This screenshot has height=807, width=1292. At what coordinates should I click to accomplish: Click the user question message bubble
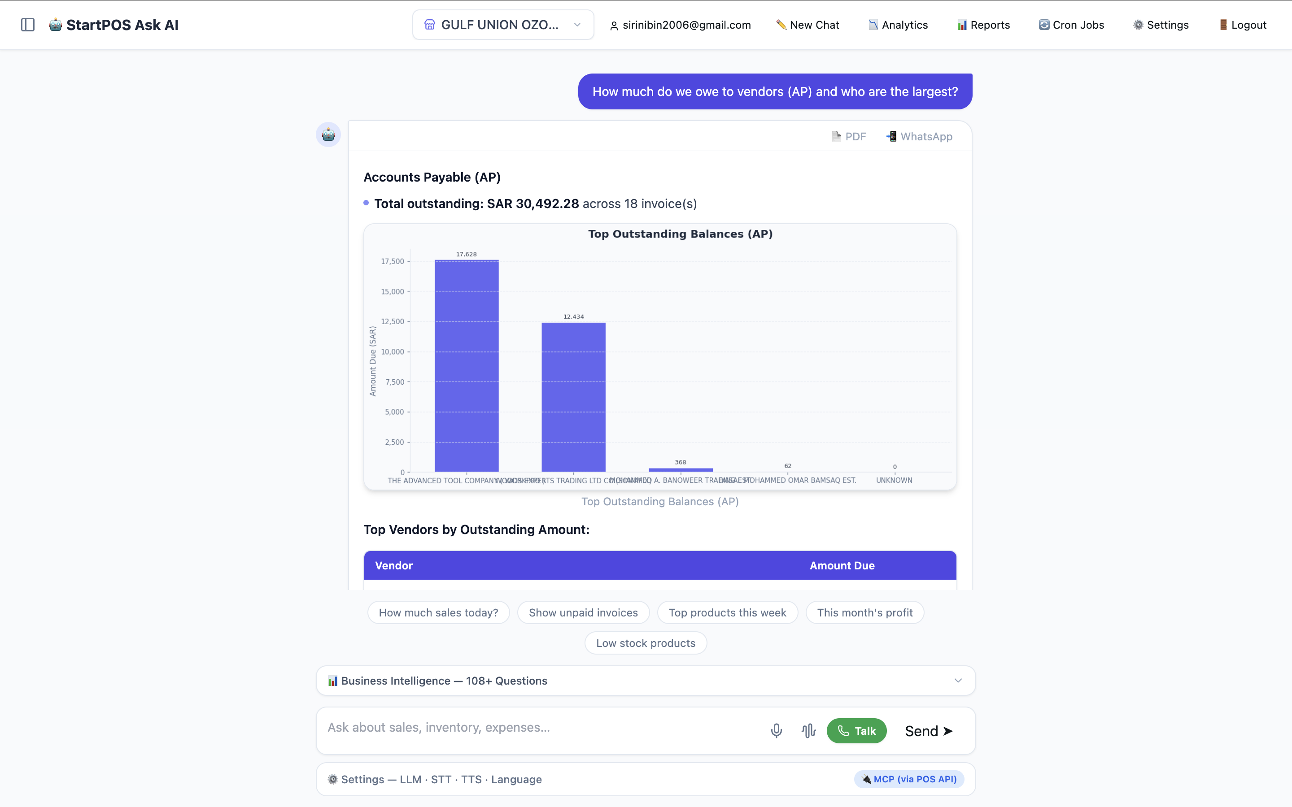(775, 91)
